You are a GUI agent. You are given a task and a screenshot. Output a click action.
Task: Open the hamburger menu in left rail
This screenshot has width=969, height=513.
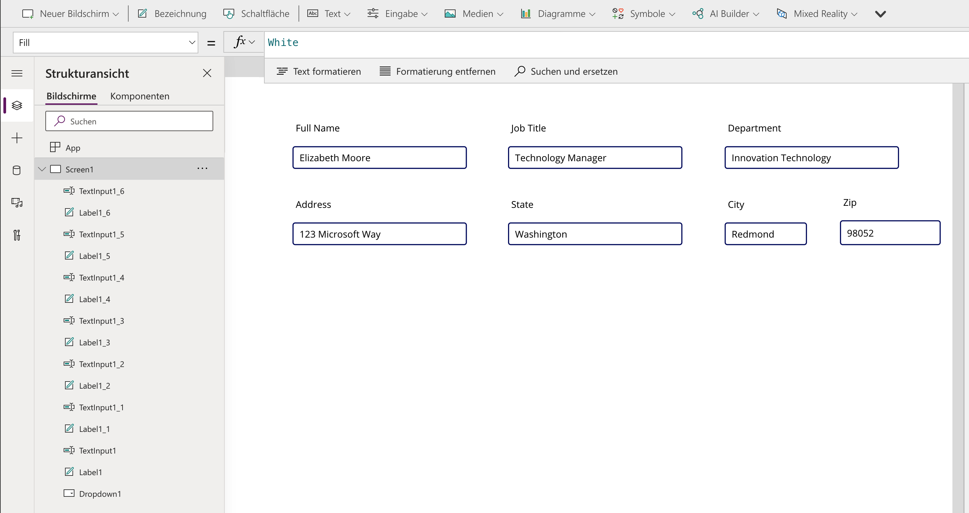pos(17,73)
